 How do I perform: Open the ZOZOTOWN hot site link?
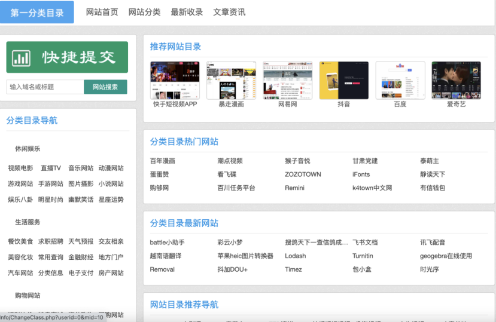click(x=303, y=174)
